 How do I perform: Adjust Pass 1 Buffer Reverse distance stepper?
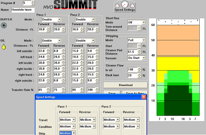[x=63, y=29]
